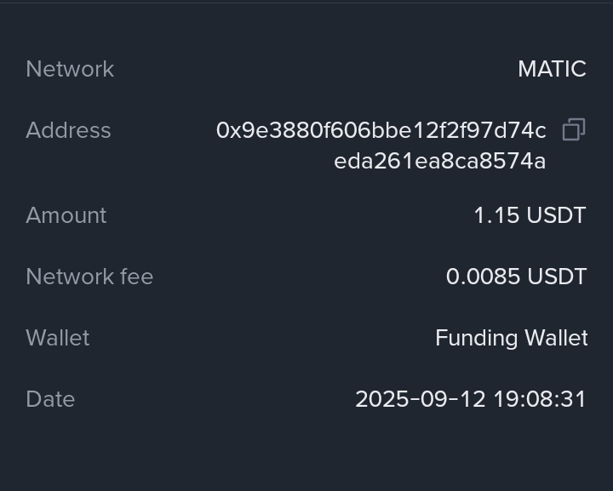Open the Funding Wallet value

(511, 338)
